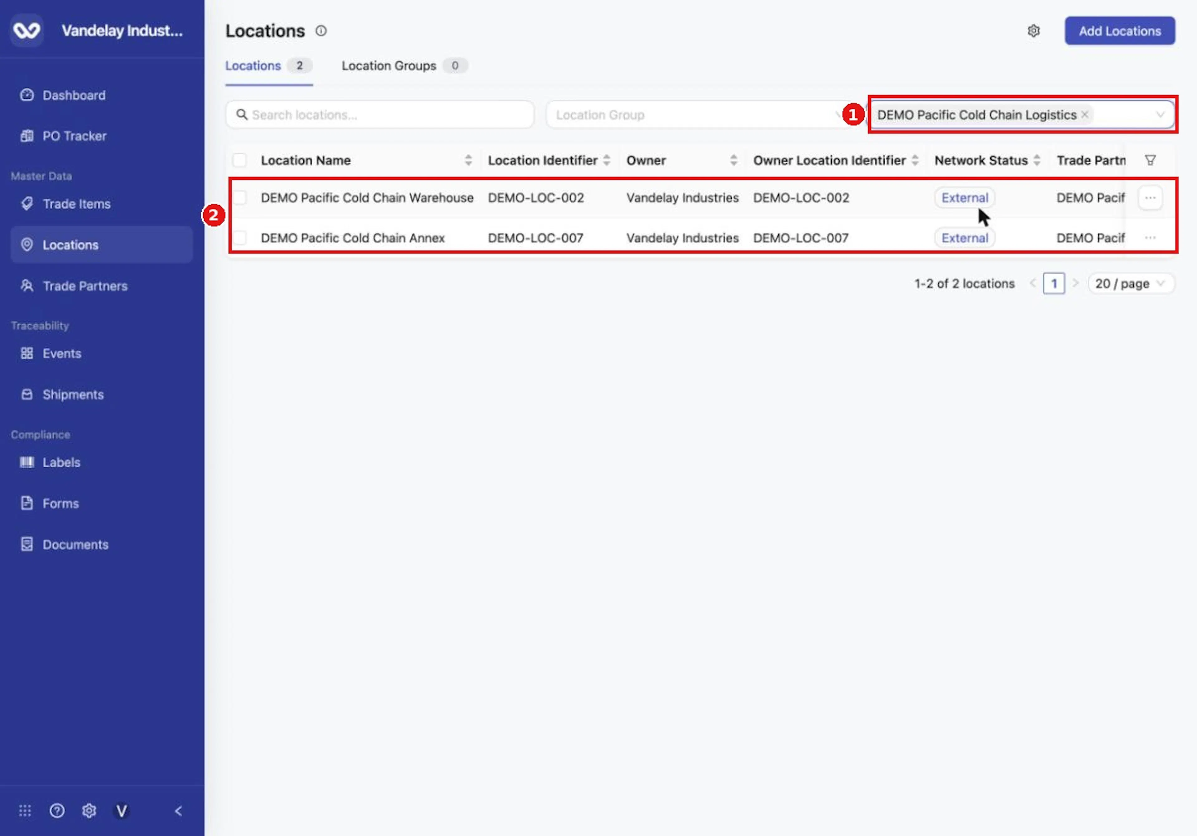Screen dimensions: 1197x836
Task: Tick the select-all checkbox in table header
Action: tap(239, 160)
